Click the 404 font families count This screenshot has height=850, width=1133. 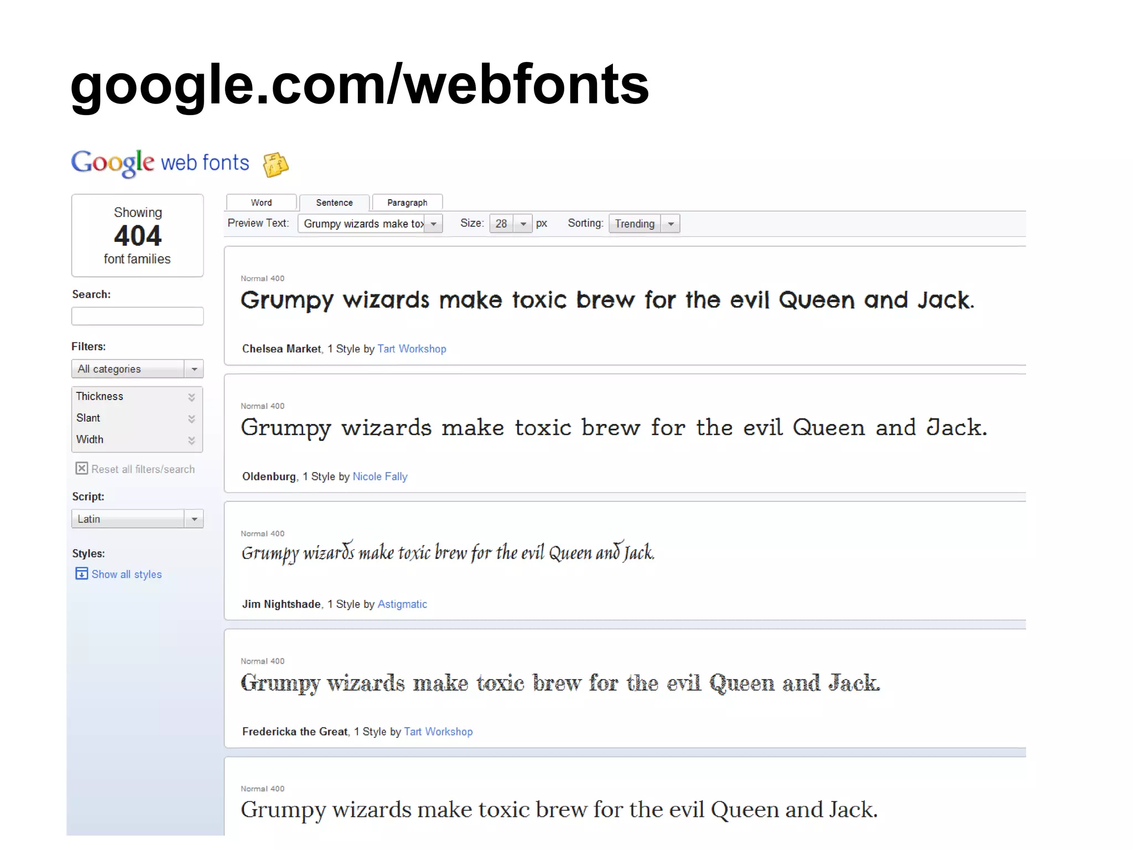(137, 236)
